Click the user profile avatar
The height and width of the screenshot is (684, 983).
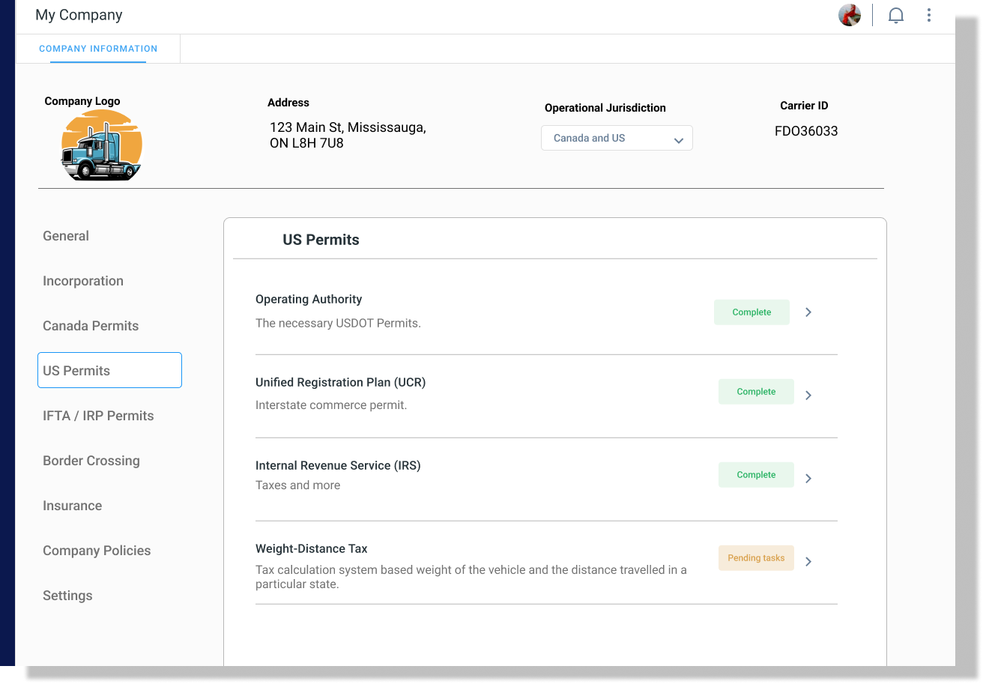pyautogui.click(x=850, y=15)
